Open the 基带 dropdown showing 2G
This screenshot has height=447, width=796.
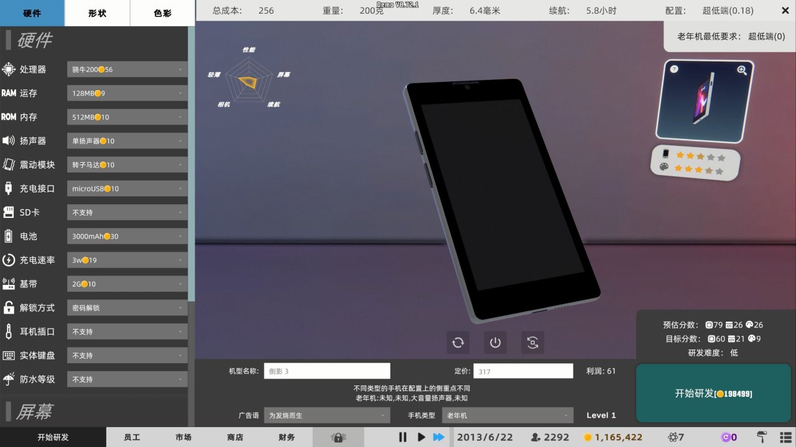pos(127,284)
